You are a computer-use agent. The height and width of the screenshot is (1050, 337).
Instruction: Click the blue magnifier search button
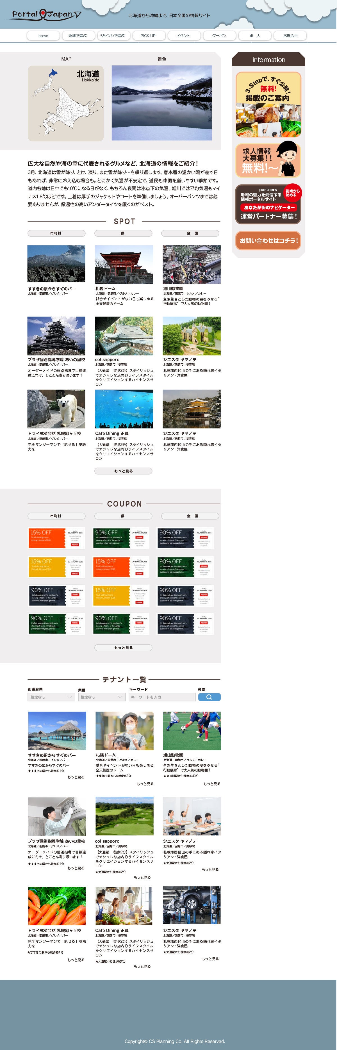pos(209,697)
